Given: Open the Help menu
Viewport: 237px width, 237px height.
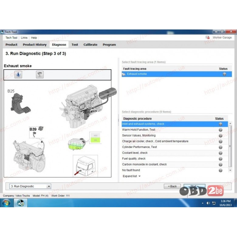Looking at the screenshot, I should pyautogui.click(x=34, y=38).
